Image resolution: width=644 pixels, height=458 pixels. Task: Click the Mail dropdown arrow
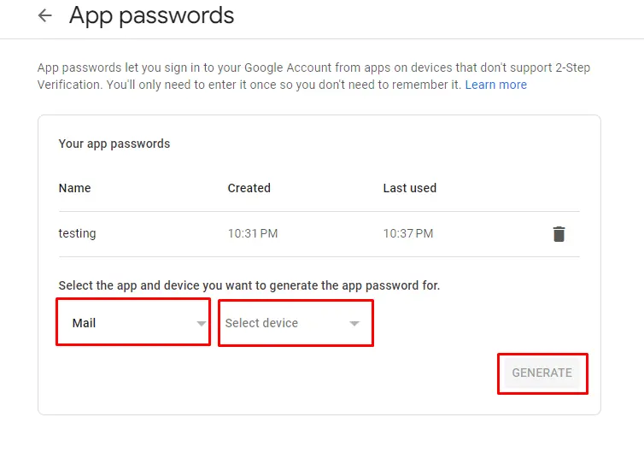202,324
